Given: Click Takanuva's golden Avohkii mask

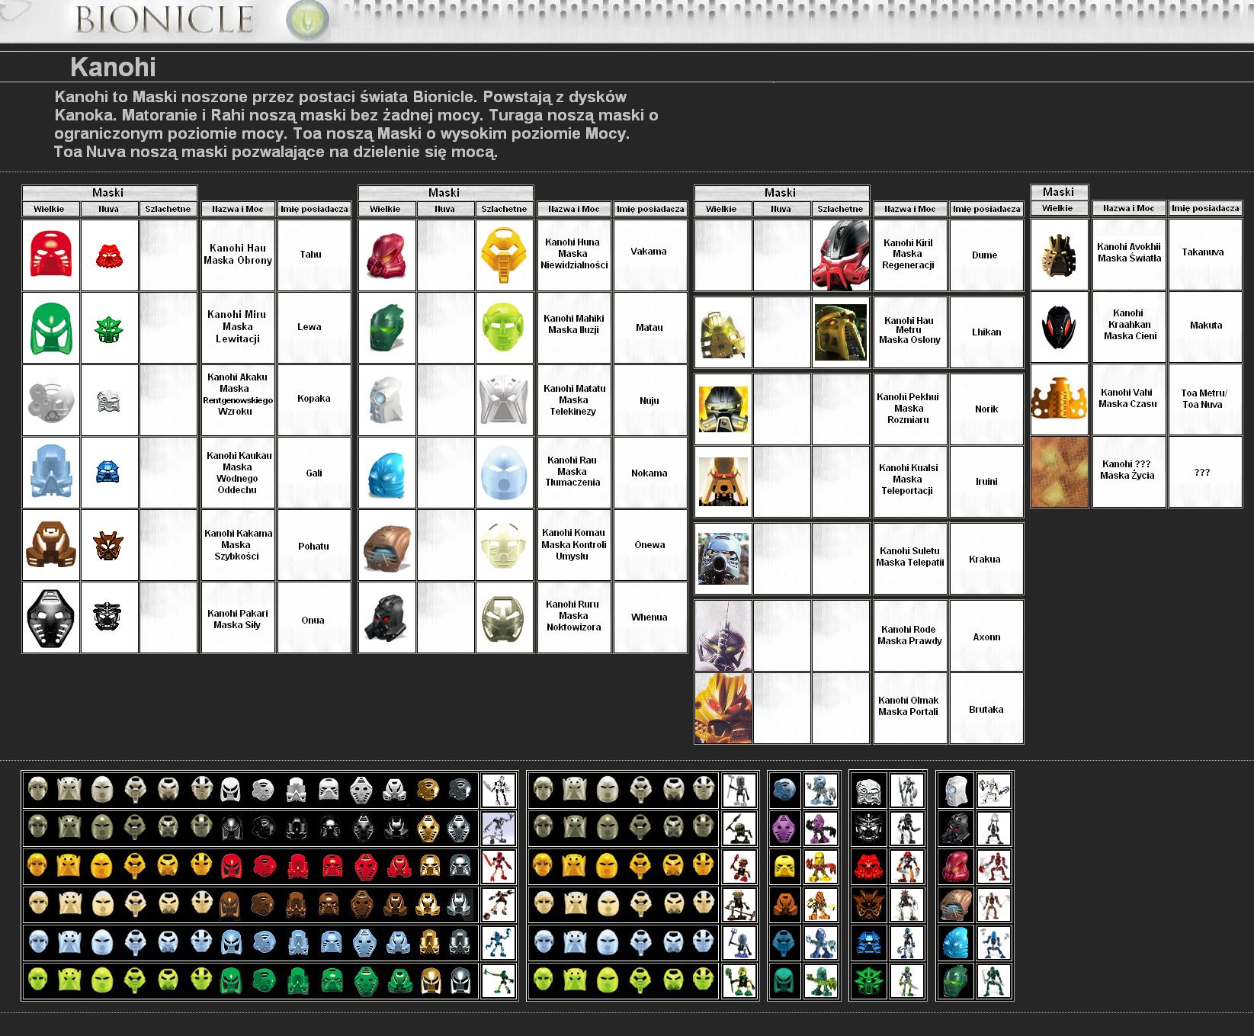Looking at the screenshot, I should tap(1060, 255).
